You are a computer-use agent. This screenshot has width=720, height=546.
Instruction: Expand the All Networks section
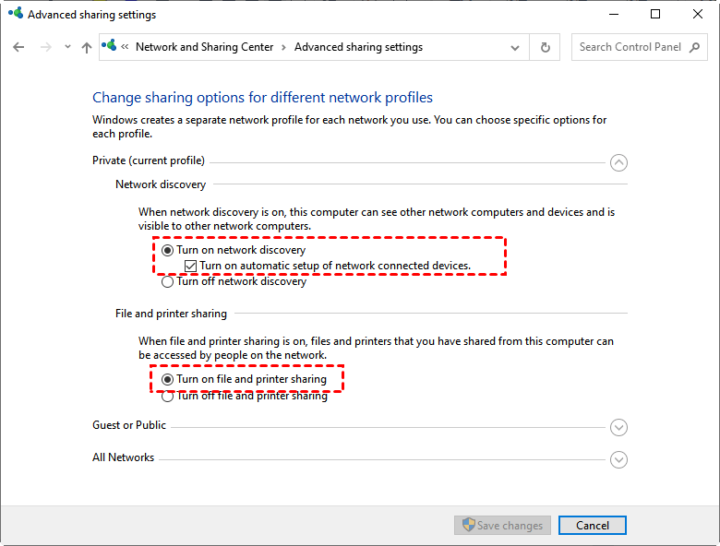[x=618, y=459]
